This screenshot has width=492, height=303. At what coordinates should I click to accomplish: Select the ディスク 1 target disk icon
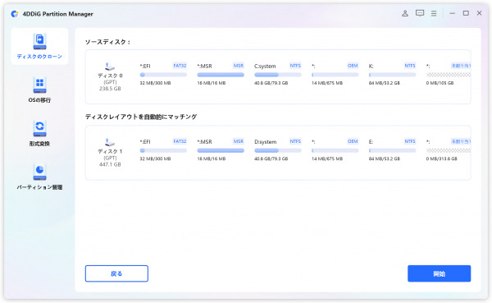tap(110, 142)
